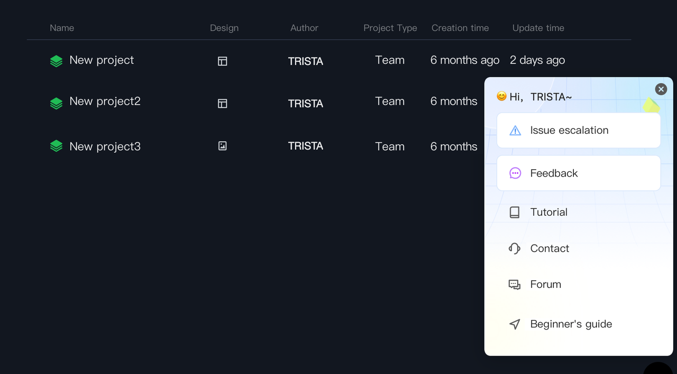Click the green layers icon beside New project

56,61
